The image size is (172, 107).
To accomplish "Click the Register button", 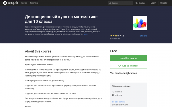I will point(164,3).
